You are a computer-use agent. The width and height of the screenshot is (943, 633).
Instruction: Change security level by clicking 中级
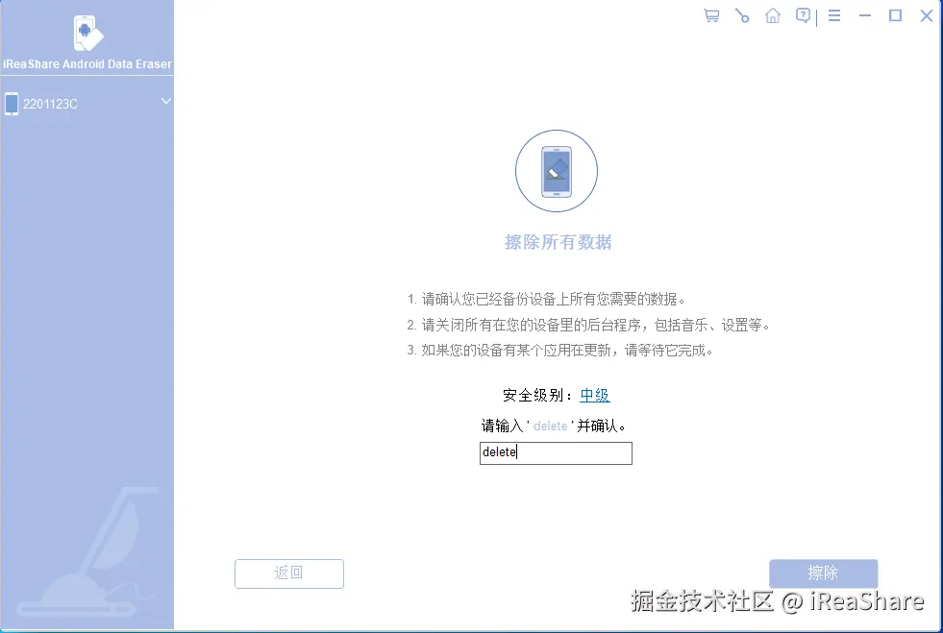594,395
